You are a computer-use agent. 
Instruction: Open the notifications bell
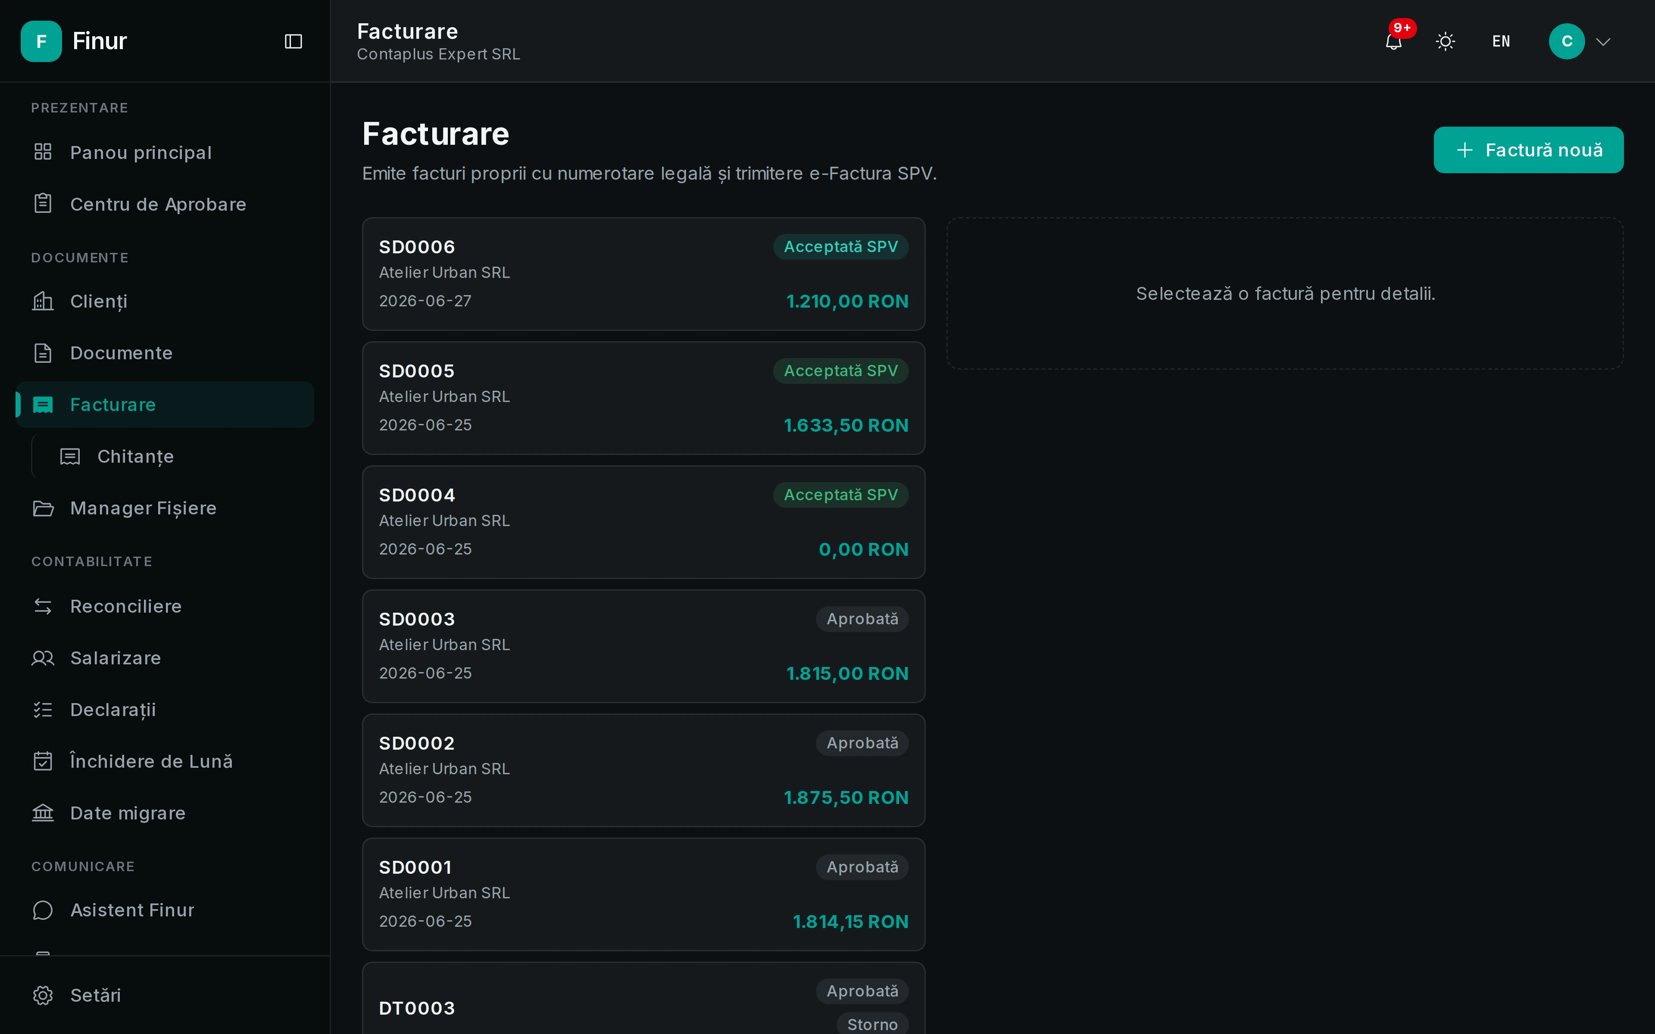coord(1393,42)
